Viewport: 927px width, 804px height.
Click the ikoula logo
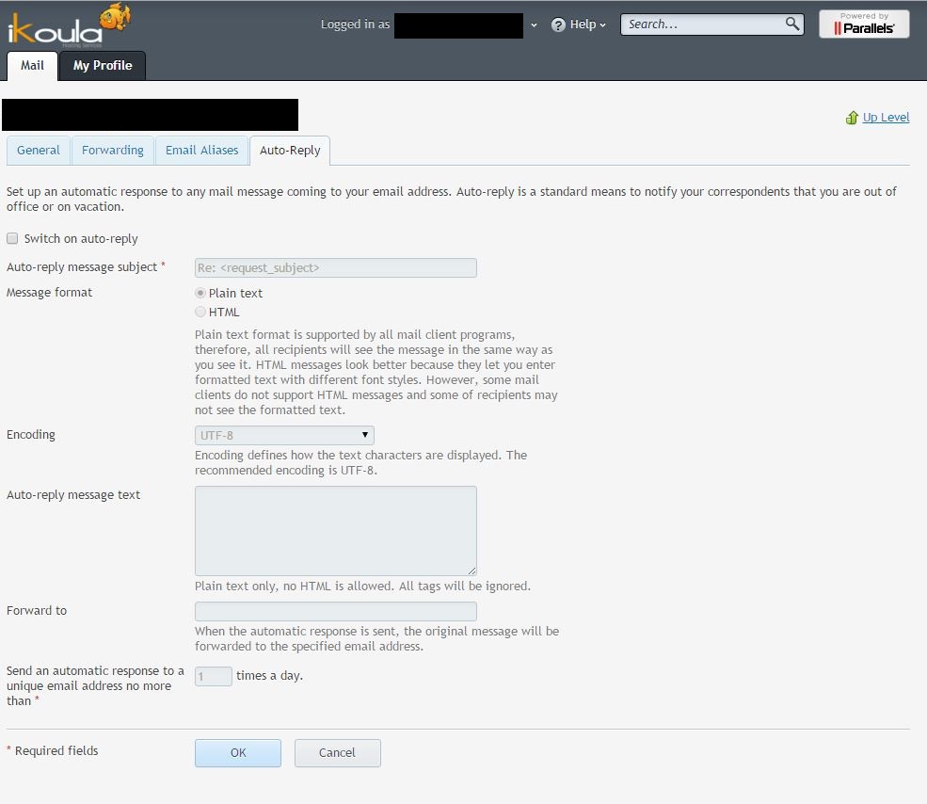[66, 26]
